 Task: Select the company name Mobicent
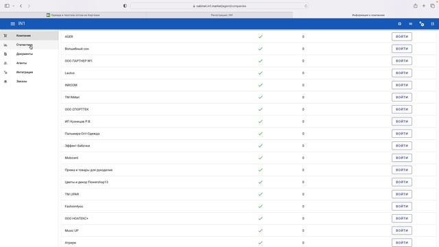pyautogui.click(x=71, y=158)
